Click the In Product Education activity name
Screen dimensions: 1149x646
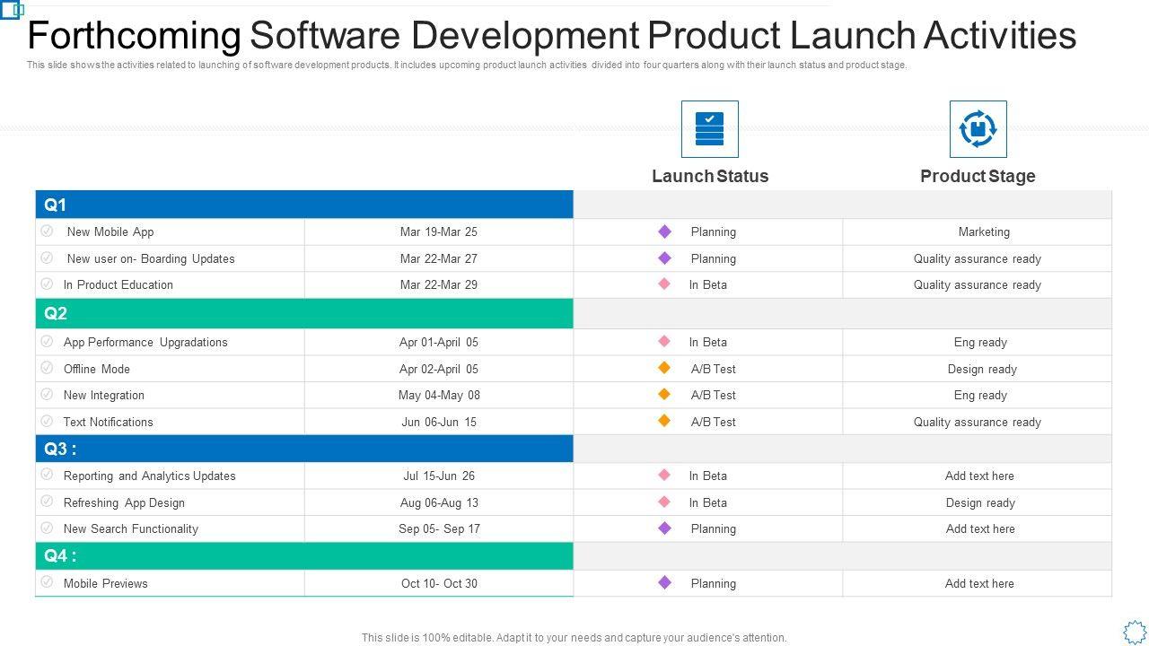click(118, 284)
